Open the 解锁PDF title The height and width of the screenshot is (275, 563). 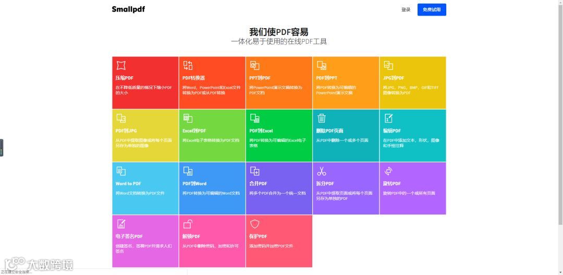pos(191,236)
